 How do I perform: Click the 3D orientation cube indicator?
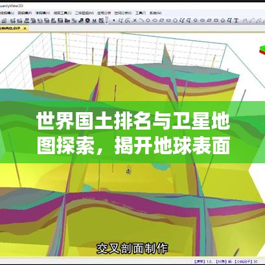tap(262, 50)
